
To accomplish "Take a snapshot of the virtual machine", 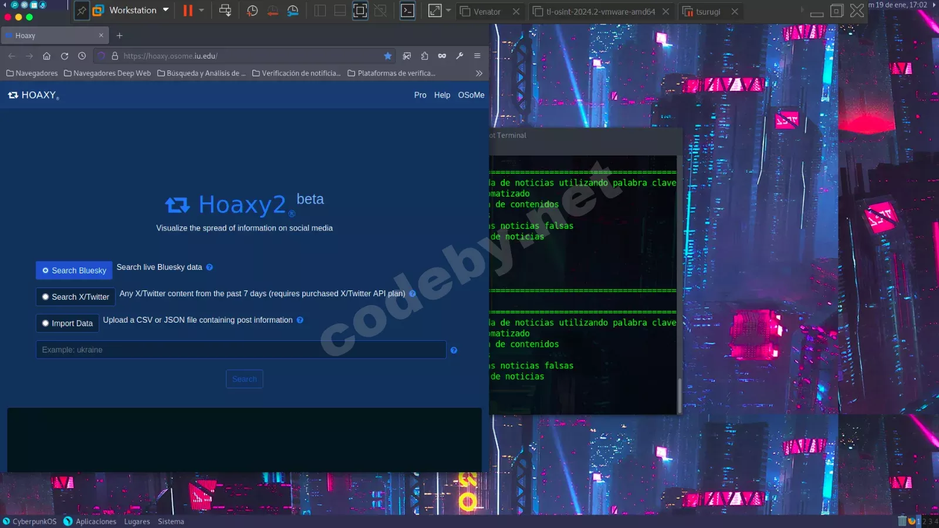I will click(x=252, y=11).
